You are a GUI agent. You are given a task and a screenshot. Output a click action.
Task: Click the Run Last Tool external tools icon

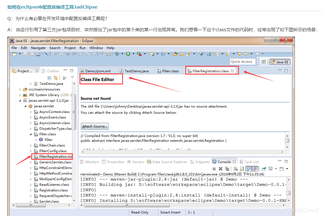pos(139,54)
